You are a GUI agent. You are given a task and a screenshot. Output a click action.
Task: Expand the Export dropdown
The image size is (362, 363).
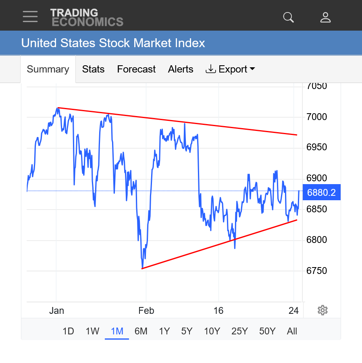tap(230, 69)
